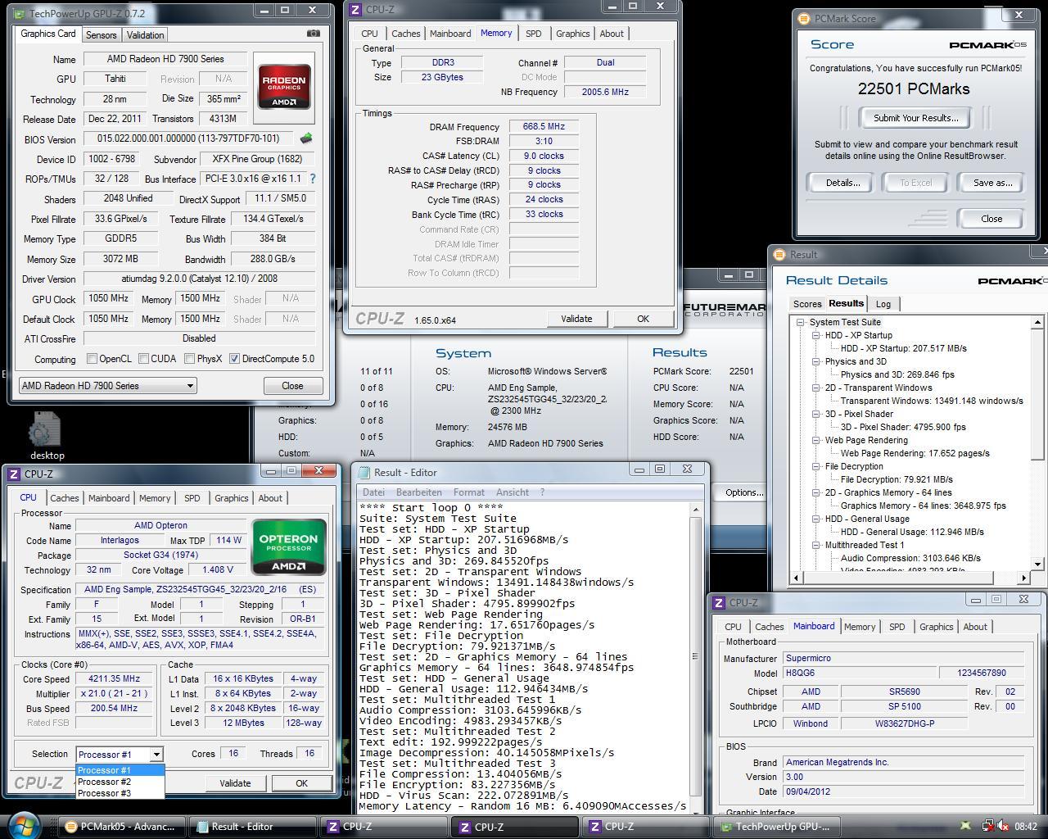
Task: Open the Processor Selection dropdown arrow in CPU-Z
Action: pyautogui.click(x=156, y=754)
